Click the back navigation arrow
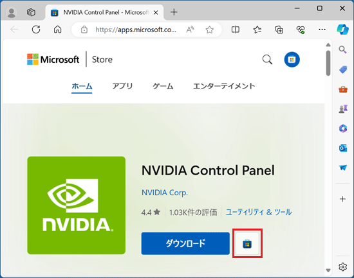 click(x=14, y=30)
